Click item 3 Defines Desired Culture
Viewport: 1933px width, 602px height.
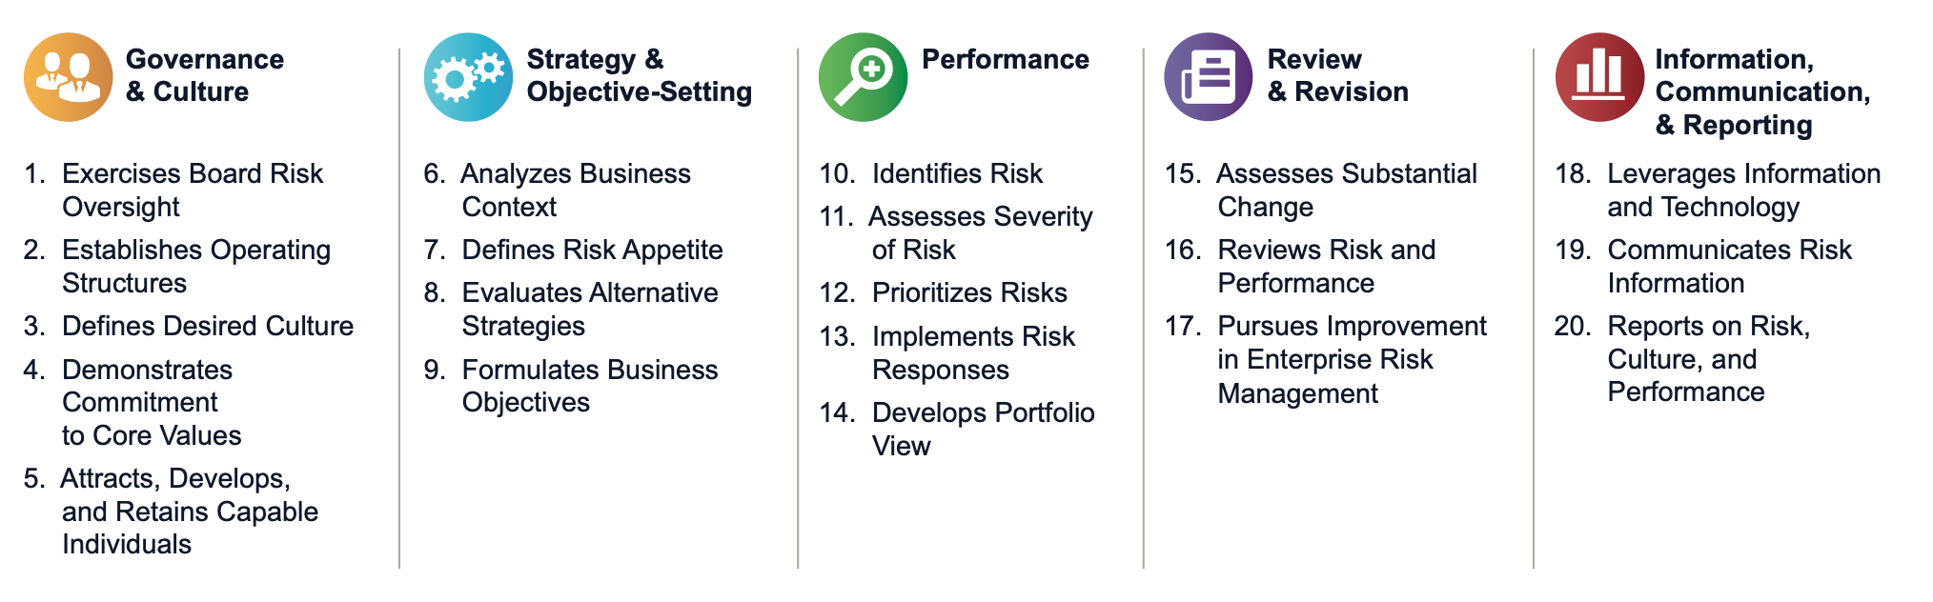(189, 326)
